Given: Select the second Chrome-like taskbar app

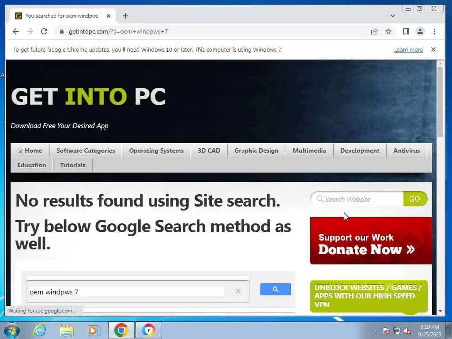Looking at the screenshot, I should pos(148,330).
